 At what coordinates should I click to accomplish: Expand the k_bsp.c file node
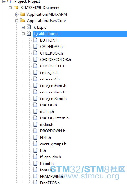pos(23,27)
